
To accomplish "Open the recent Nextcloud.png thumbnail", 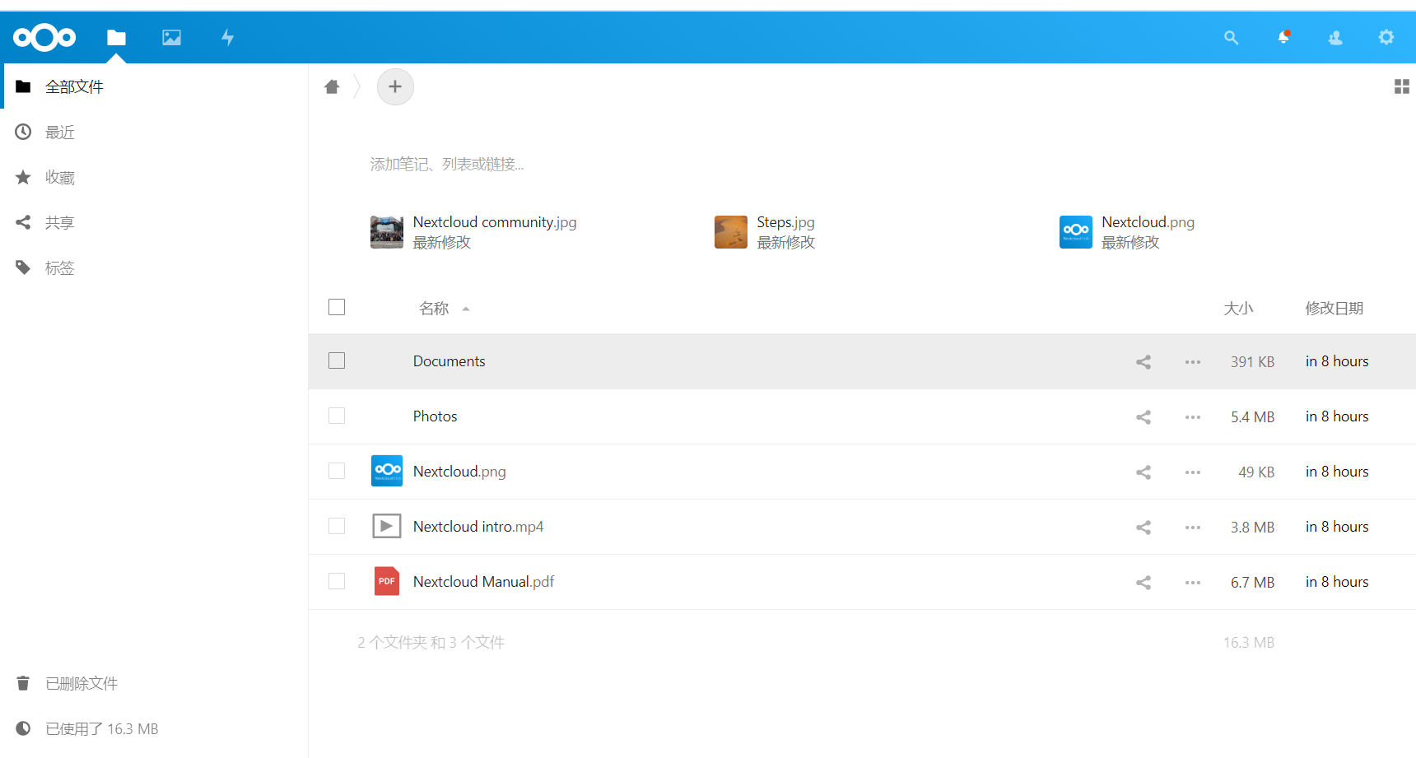I will pyautogui.click(x=1076, y=232).
